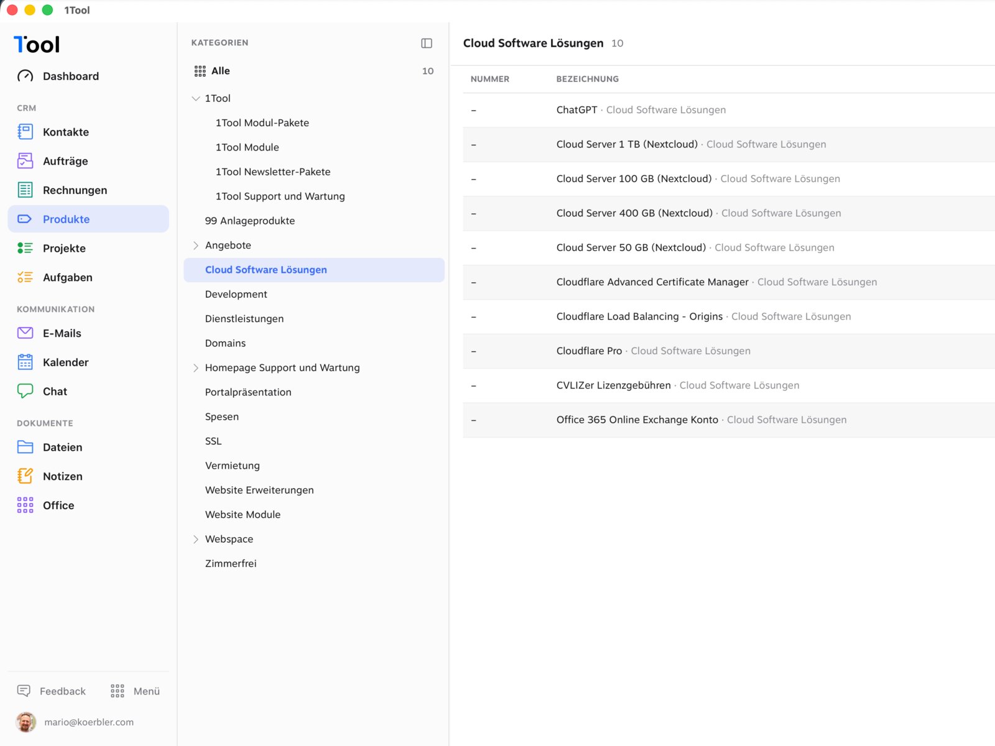
Task: Click the Aufträge icon in sidebar
Action: coord(25,161)
